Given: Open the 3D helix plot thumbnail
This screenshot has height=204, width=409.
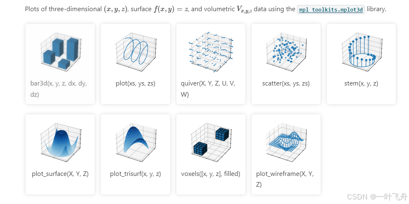Looking at the screenshot, I should click(136, 52).
